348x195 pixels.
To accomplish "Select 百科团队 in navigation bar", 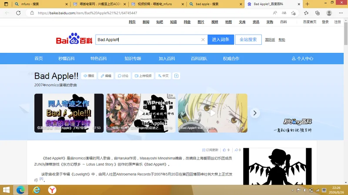I will (199, 58).
